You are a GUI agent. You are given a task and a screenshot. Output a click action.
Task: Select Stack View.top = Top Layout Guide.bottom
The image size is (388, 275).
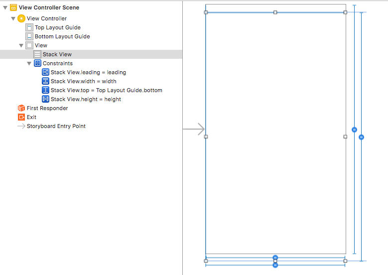(106, 90)
